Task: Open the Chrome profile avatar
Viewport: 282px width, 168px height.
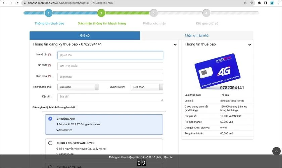Action: 272,3
